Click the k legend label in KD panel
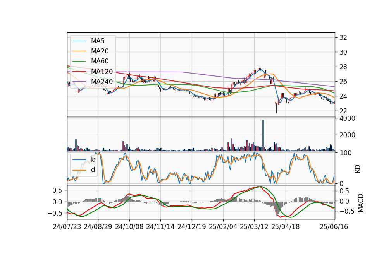 93,160
